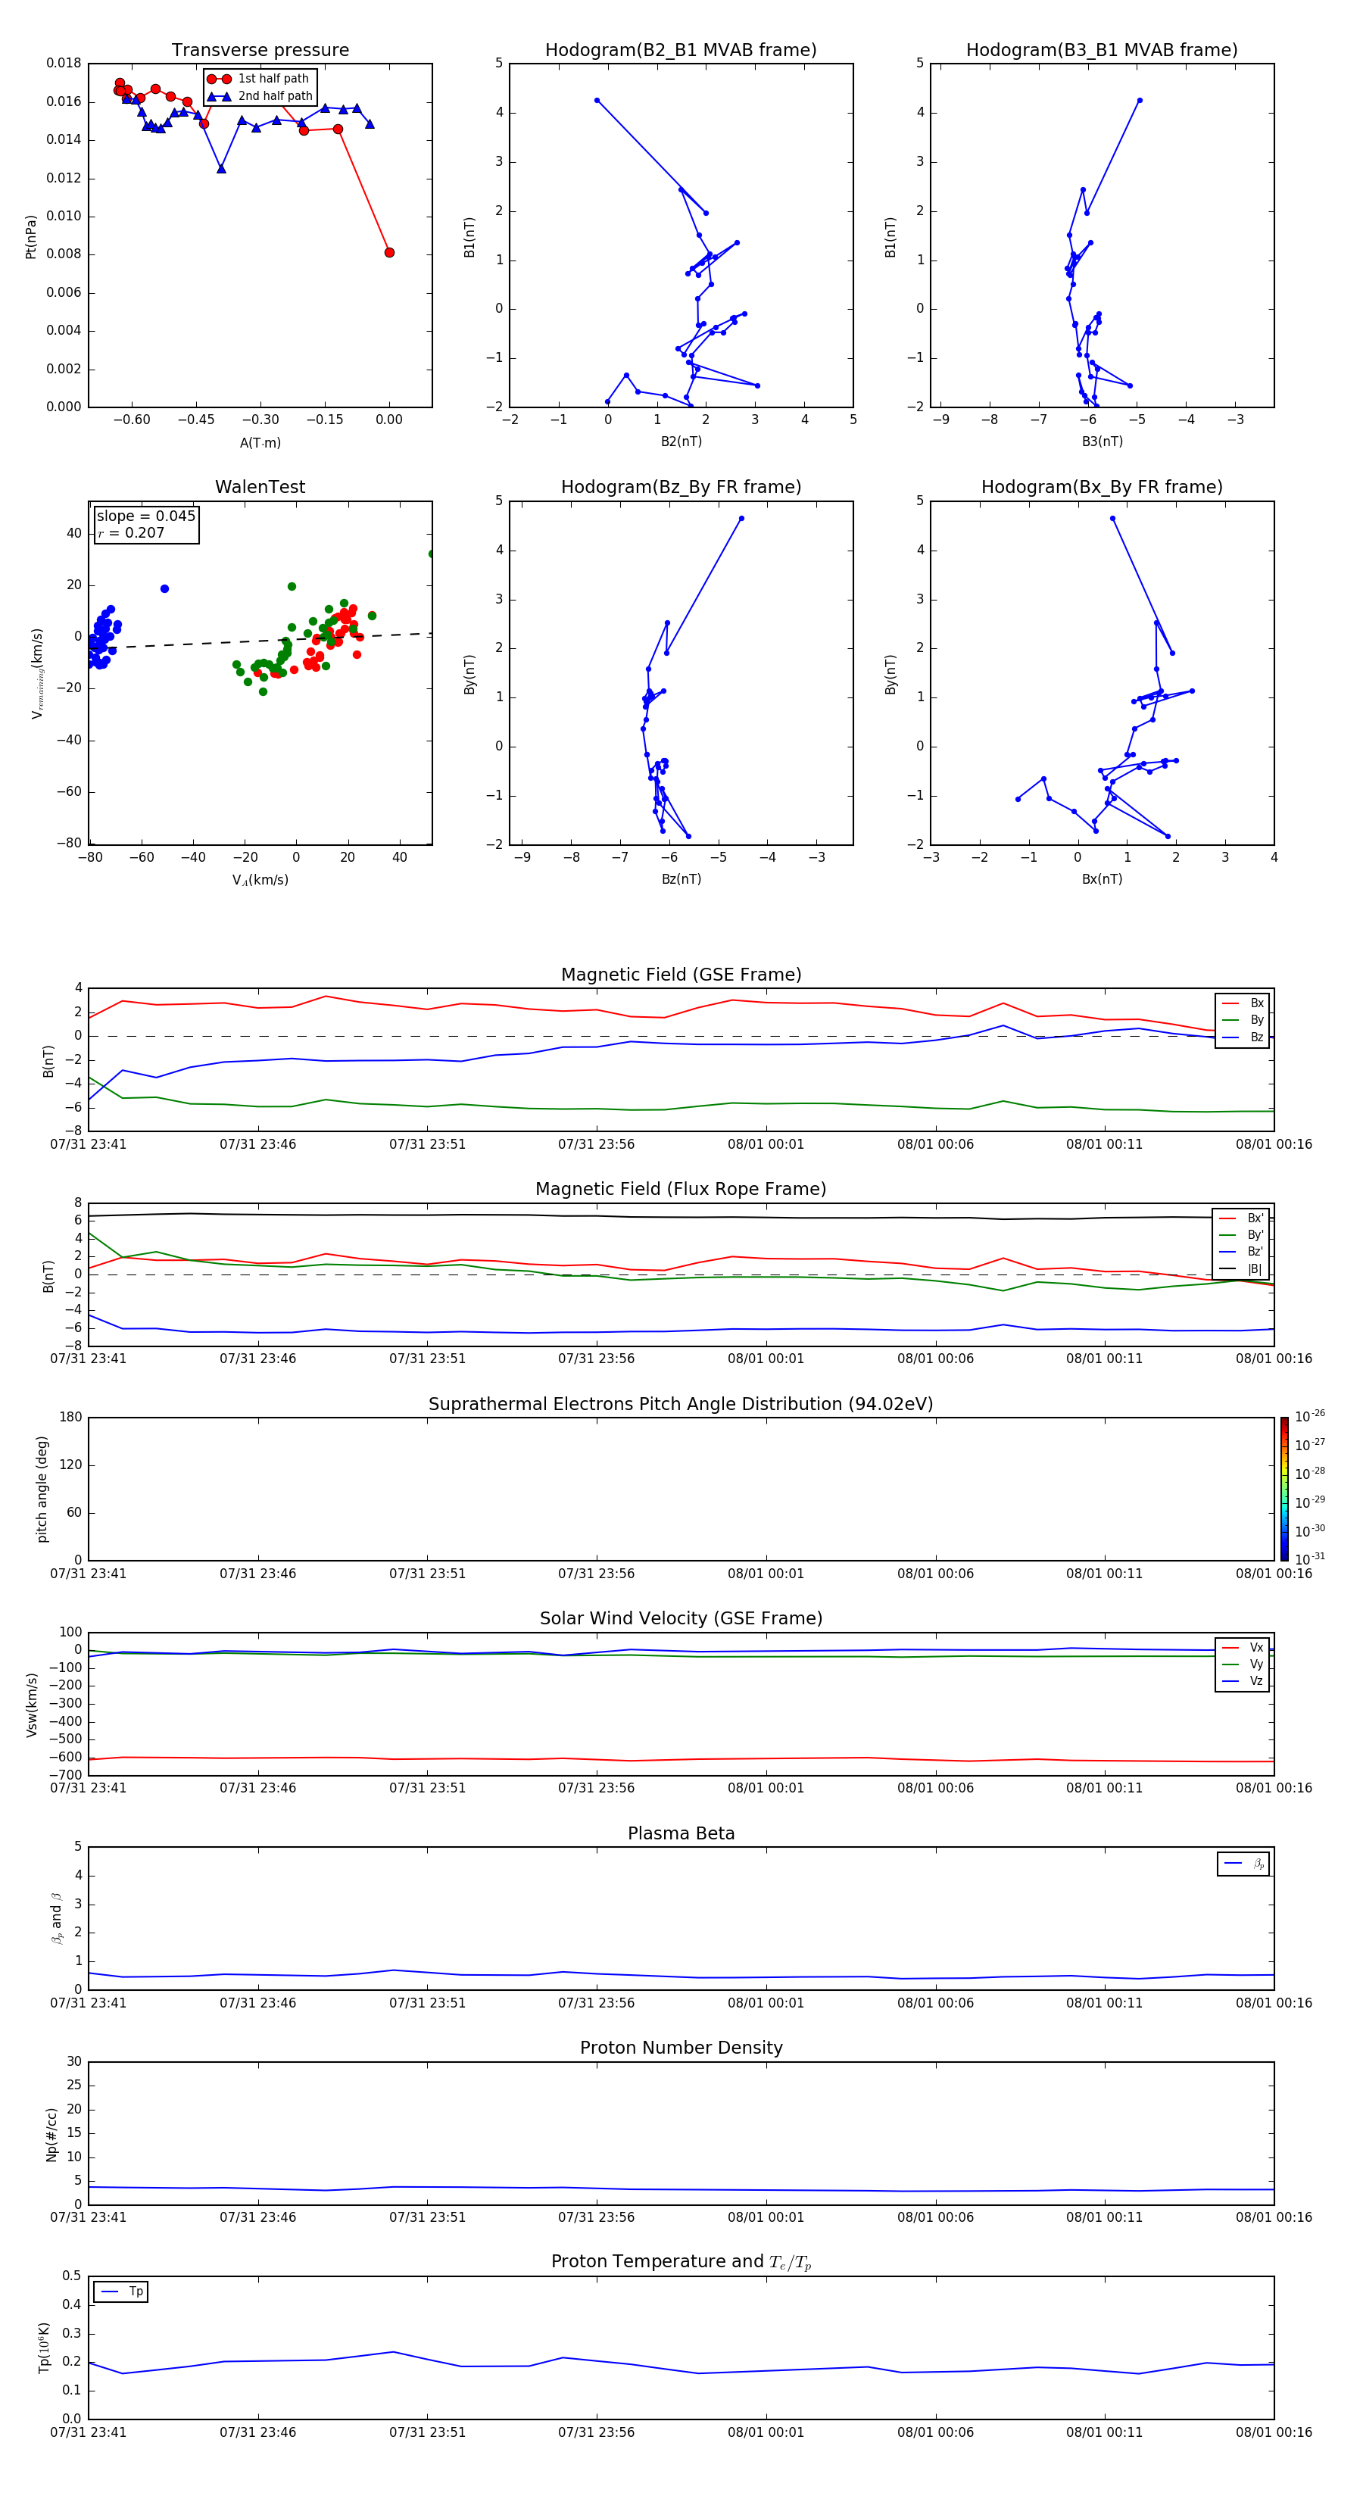This screenshot has width=1363, height=2499.
Task: Click the 'Vy' legend entry
Action: [1243, 1664]
